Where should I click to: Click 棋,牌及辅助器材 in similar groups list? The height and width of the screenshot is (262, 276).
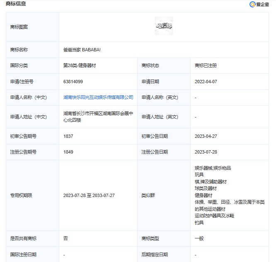(x=211, y=182)
